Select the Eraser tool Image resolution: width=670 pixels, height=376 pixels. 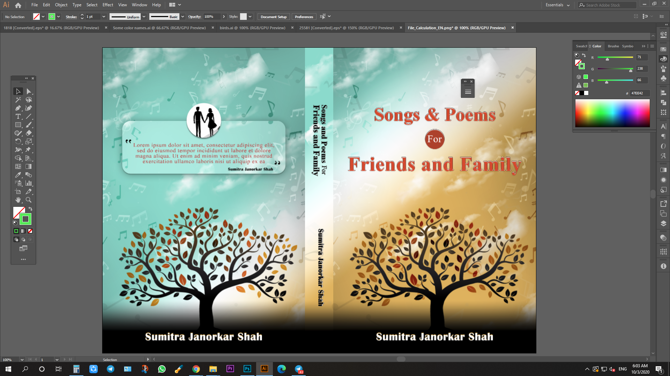pos(29,133)
